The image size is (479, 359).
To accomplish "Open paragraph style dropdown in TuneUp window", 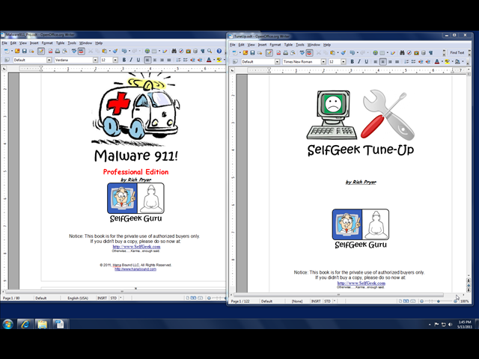I will [277, 61].
